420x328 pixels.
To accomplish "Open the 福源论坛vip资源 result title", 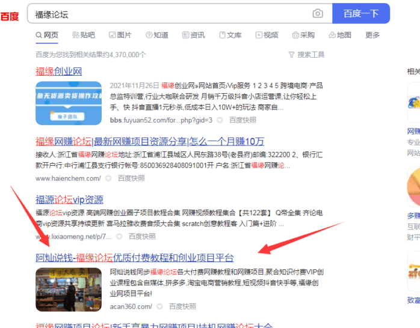I will 69,199.
